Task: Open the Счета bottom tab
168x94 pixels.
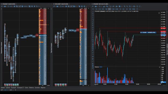Action: coord(26,87)
